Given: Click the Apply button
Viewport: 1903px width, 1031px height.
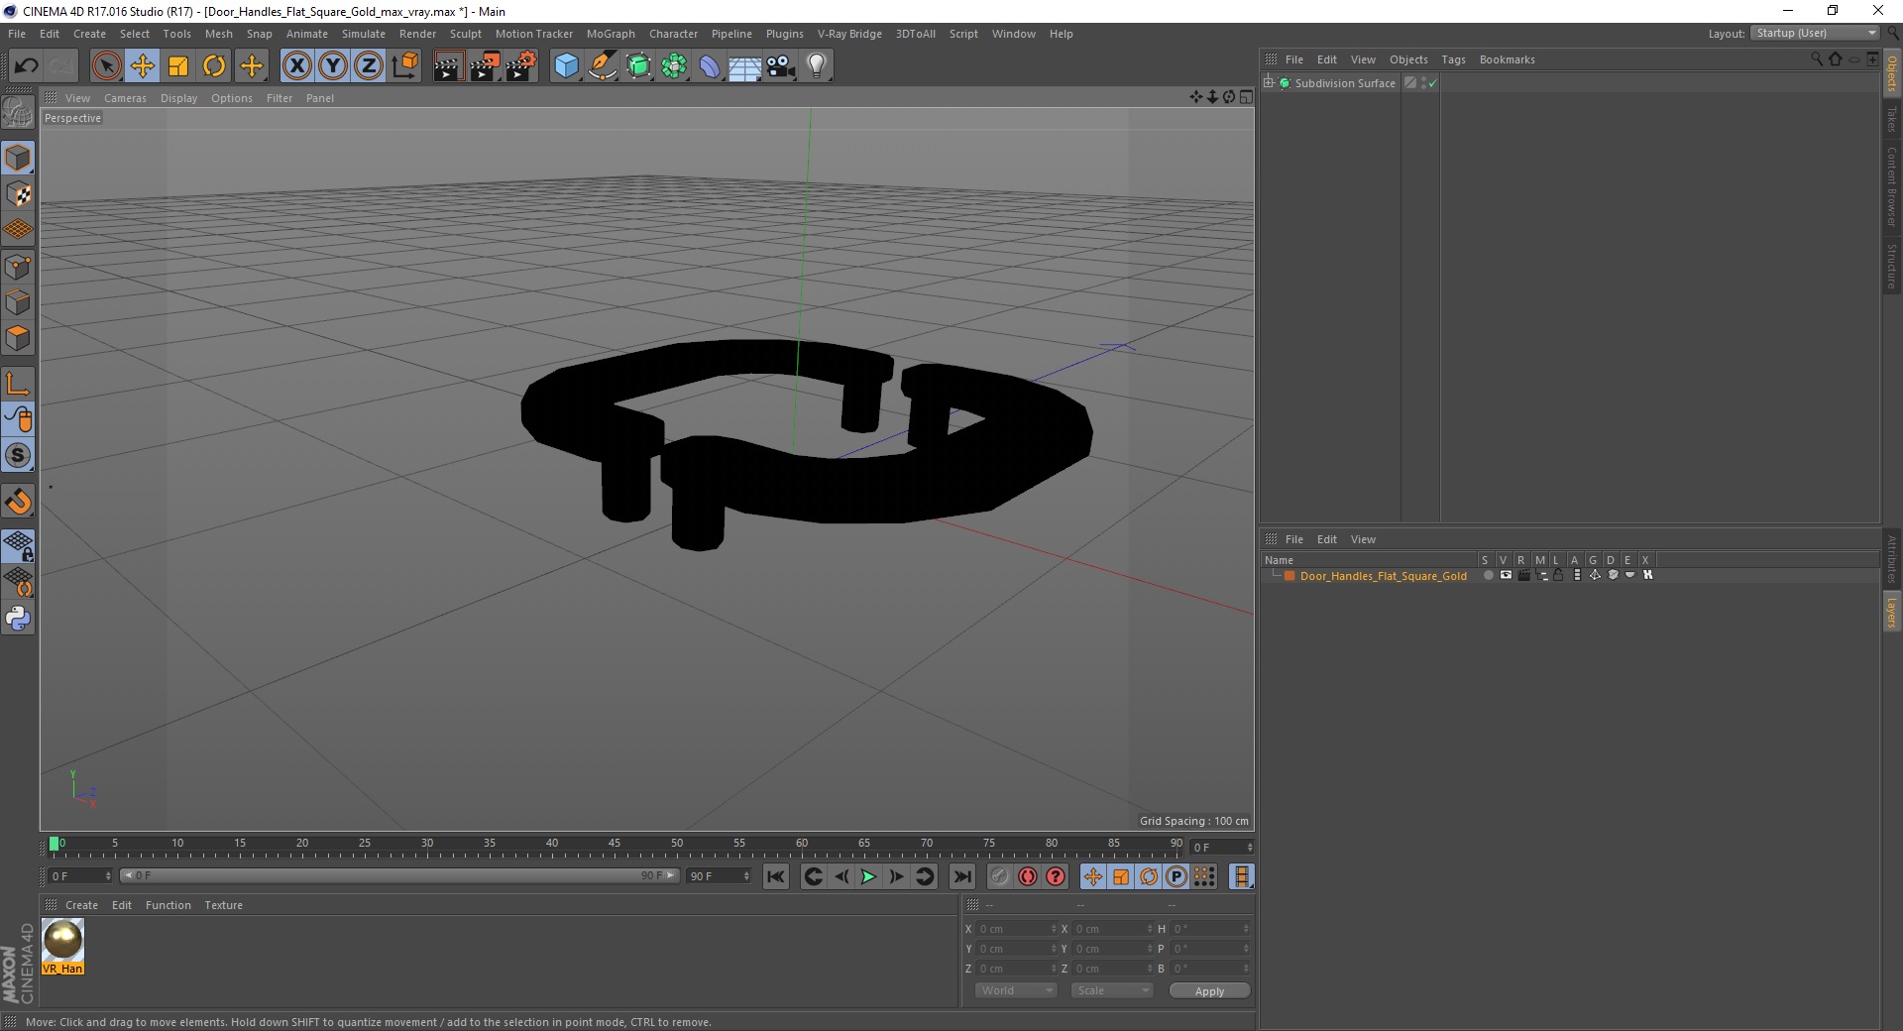Looking at the screenshot, I should click(1209, 991).
